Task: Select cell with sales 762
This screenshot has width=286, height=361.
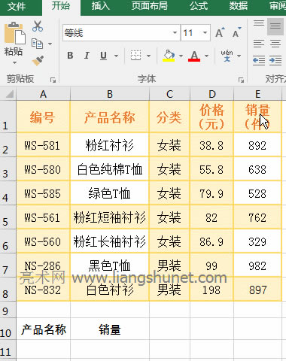Action: pyautogui.click(x=257, y=217)
